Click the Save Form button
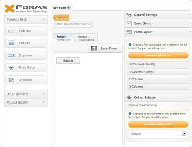The width and height of the screenshot is (192, 147). (105, 48)
